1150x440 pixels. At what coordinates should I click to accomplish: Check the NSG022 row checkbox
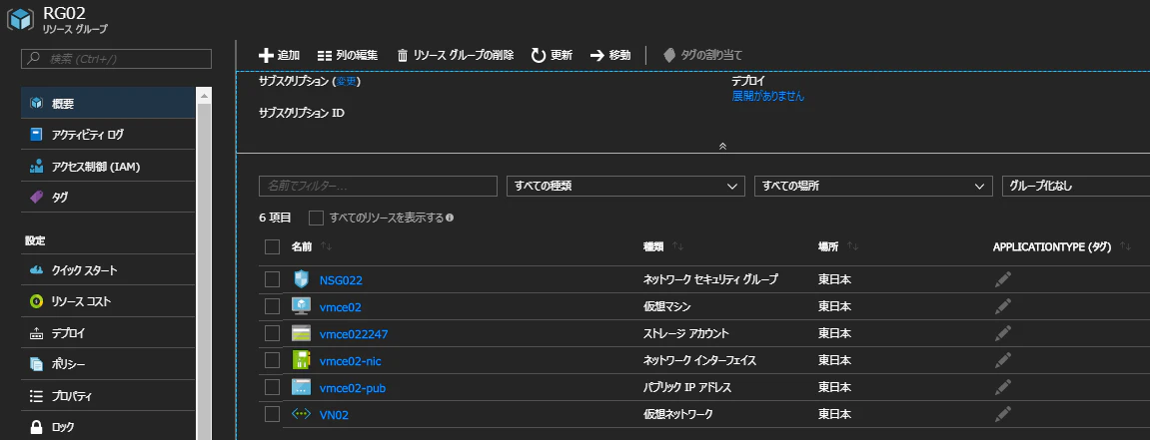coord(272,279)
